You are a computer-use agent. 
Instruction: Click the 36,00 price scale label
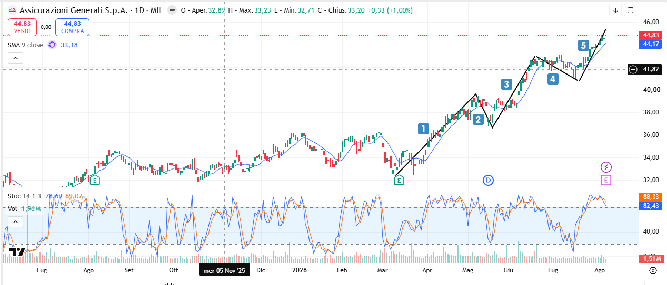pos(651,134)
